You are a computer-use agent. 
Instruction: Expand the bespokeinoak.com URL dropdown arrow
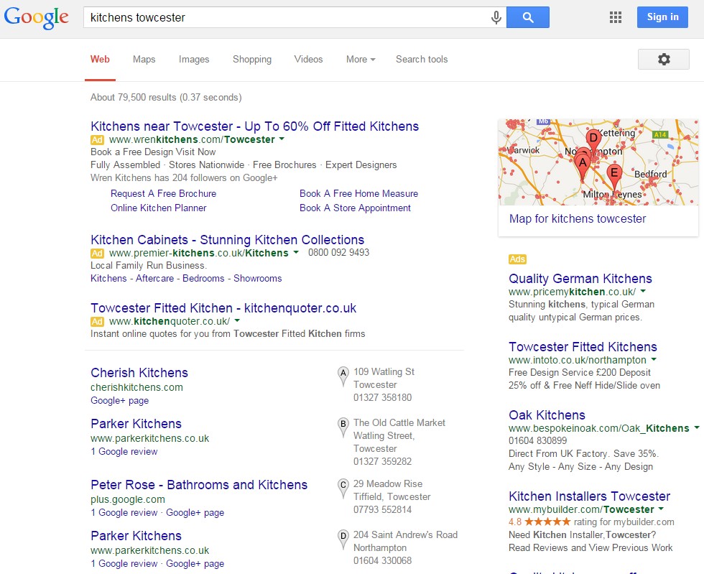(697, 427)
